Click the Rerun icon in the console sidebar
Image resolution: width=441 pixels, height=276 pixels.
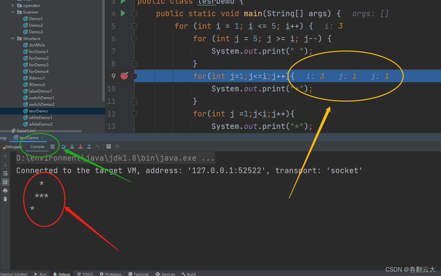pos(5,156)
